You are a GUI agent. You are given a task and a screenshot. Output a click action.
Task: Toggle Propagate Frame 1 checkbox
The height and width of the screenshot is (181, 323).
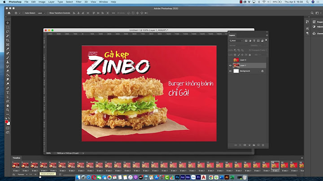point(250,50)
